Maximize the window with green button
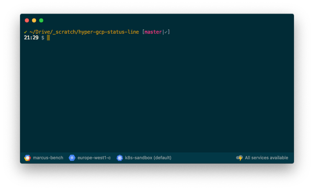 tap(41, 20)
